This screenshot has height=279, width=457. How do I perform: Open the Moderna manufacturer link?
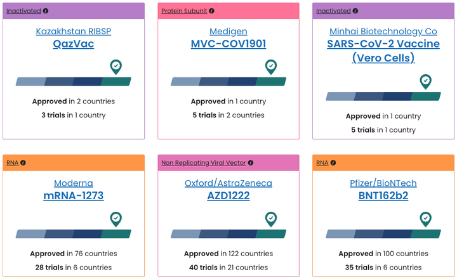tap(74, 183)
